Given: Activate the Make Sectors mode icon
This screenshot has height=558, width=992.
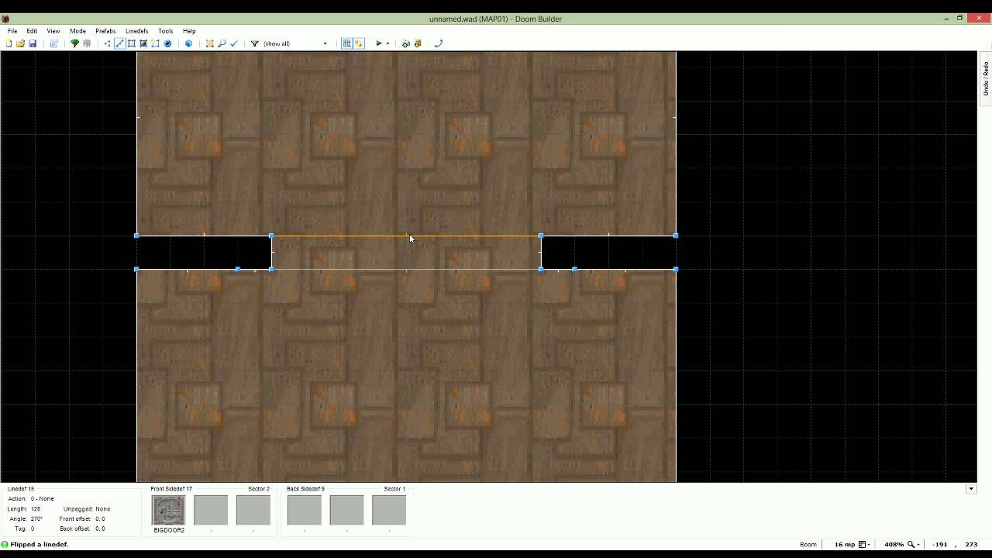Looking at the screenshot, I should pos(209,43).
